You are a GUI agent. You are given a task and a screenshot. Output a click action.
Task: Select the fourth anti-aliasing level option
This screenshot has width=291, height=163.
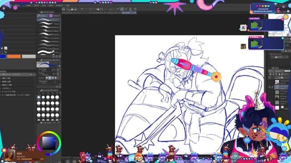pyautogui.click(x=55, y=78)
